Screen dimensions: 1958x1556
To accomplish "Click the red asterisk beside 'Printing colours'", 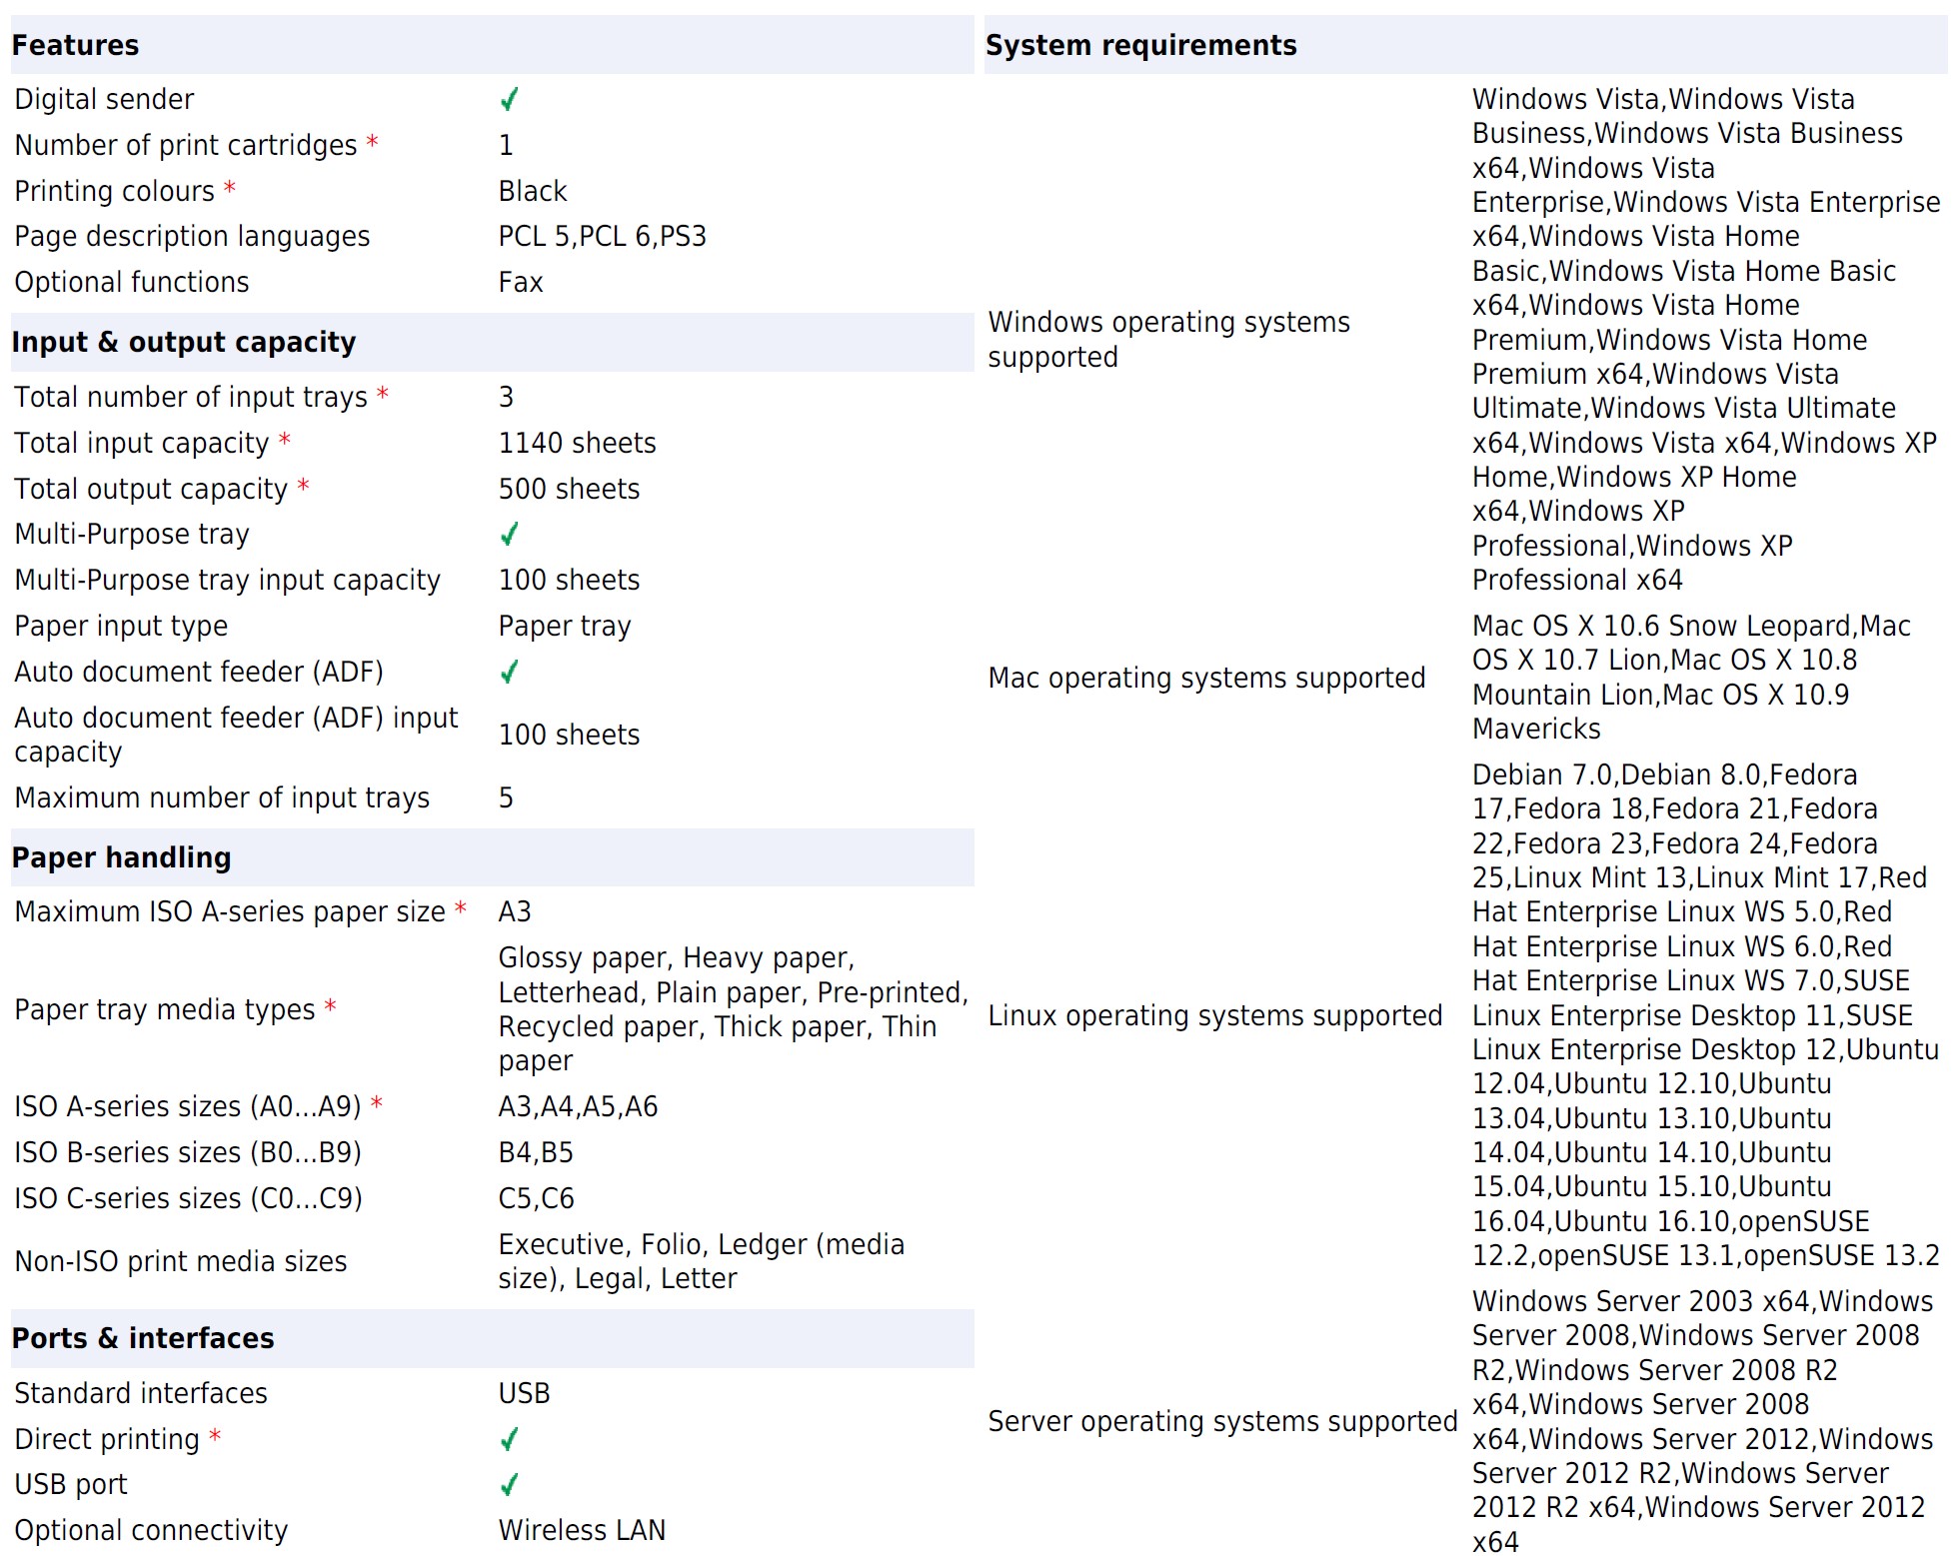I will pos(230,188).
